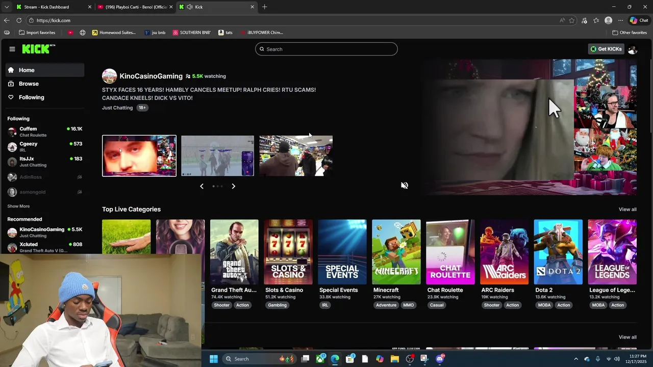Open Cuffem's channel in Following list
The image size is (653, 367).
coord(45,132)
